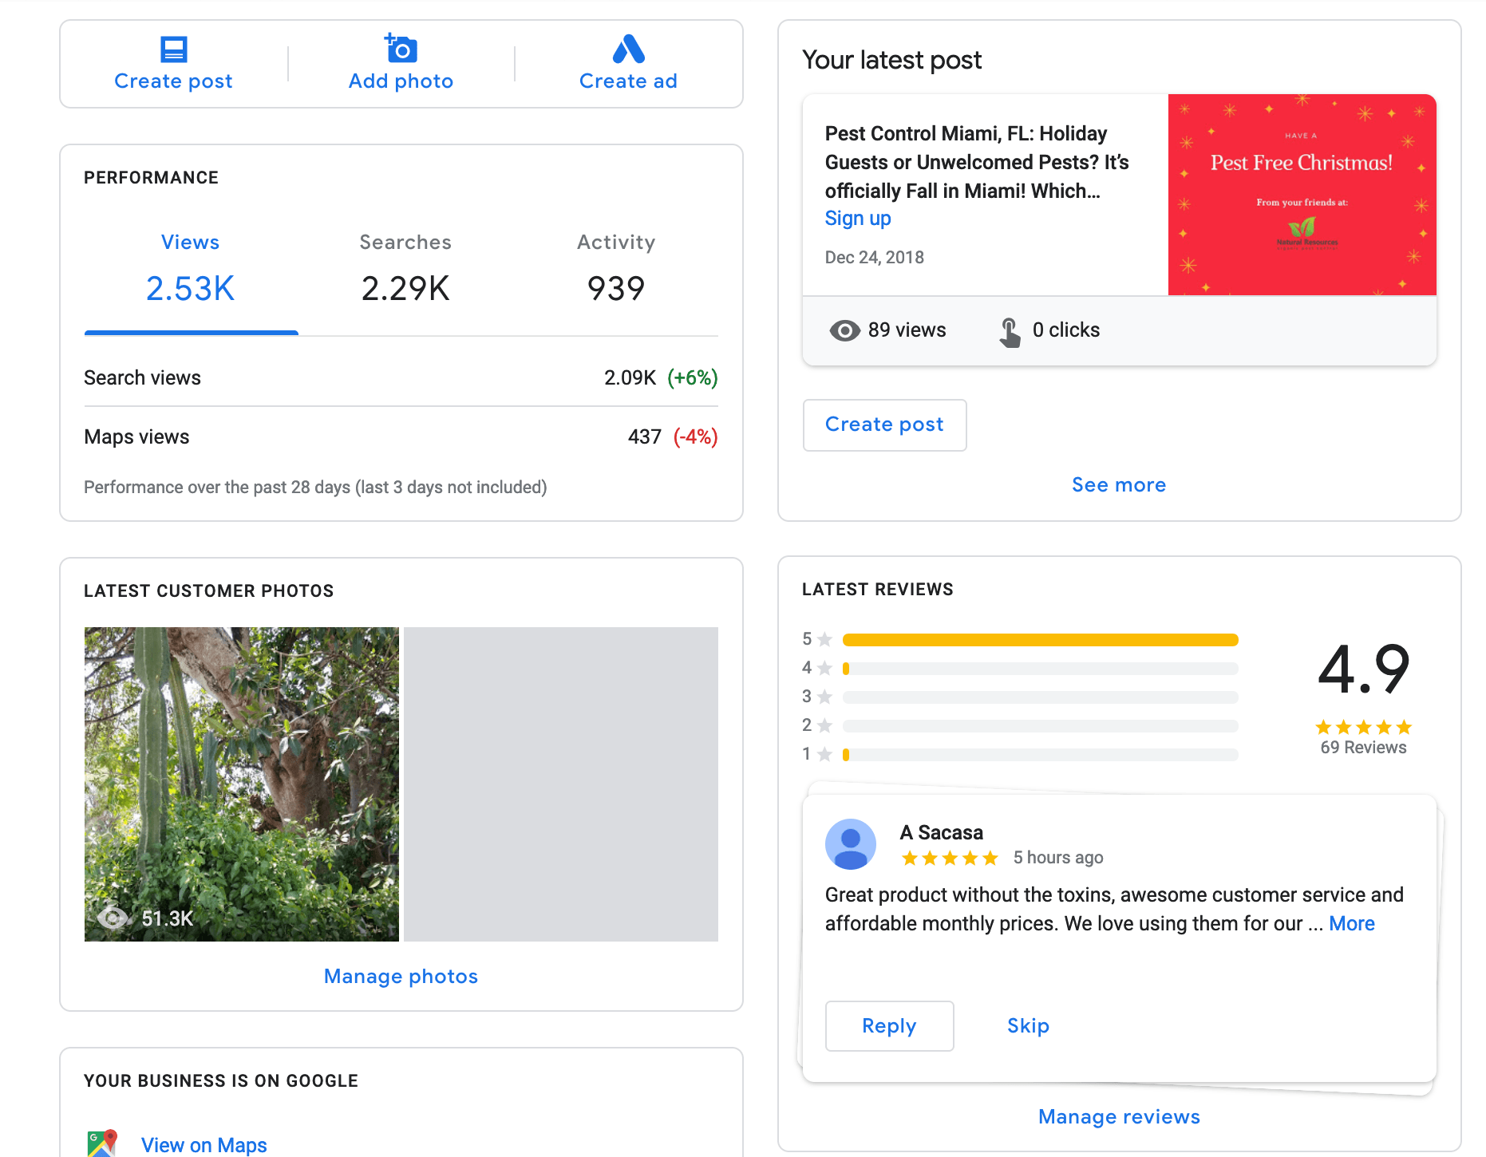Click the 4.9 average rating number
This screenshot has height=1157, width=1486.
pyautogui.click(x=1363, y=670)
